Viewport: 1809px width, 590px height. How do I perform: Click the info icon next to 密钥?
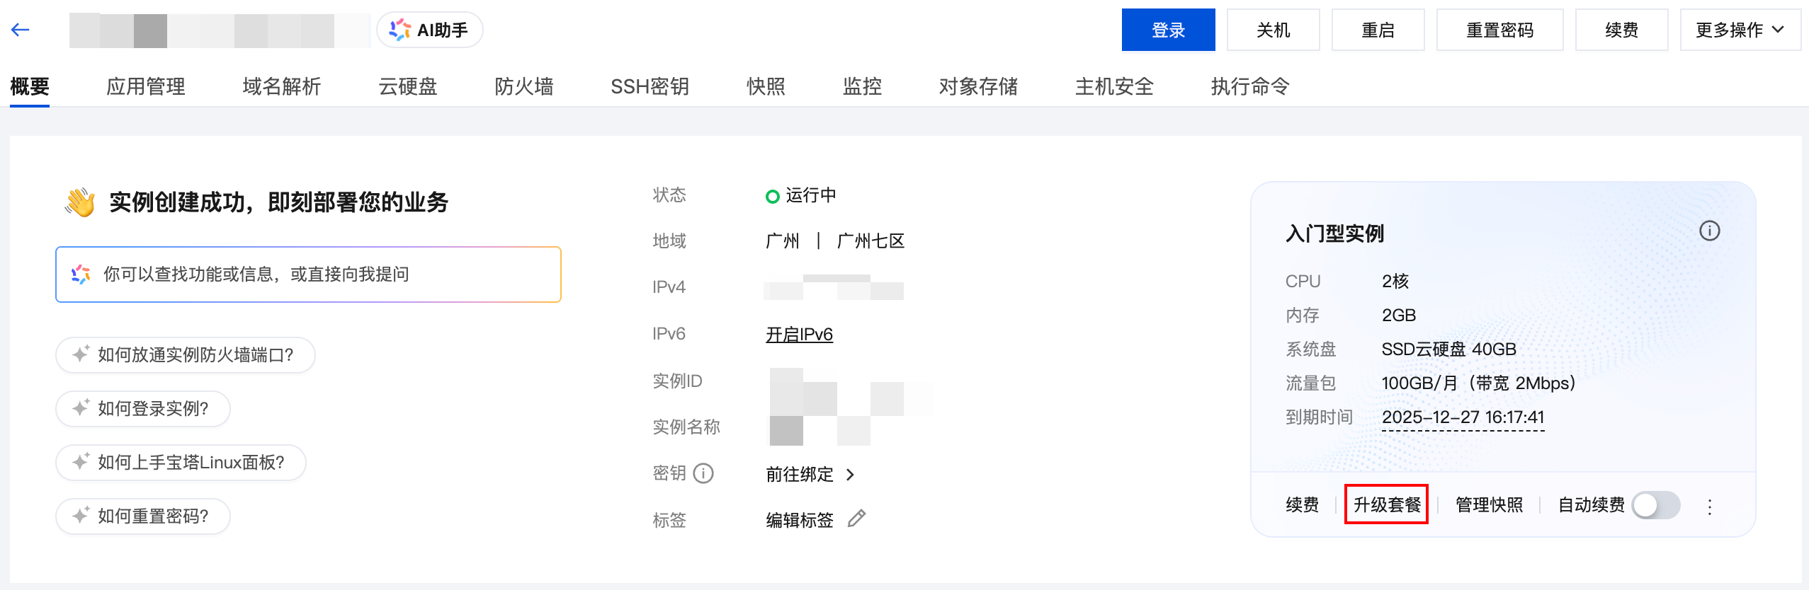coord(703,473)
